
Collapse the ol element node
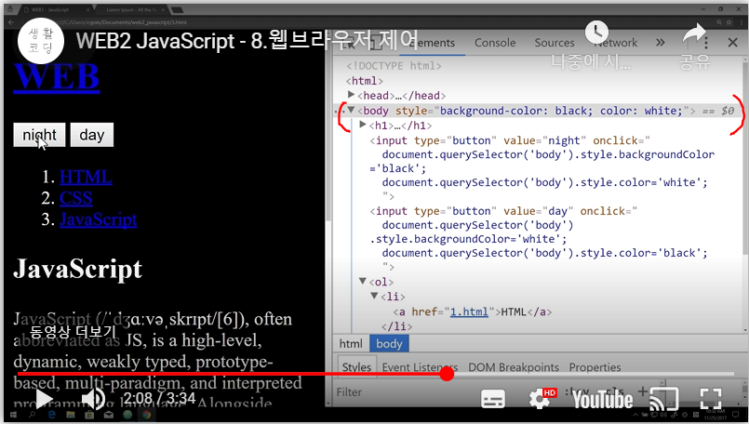[363, 281]
